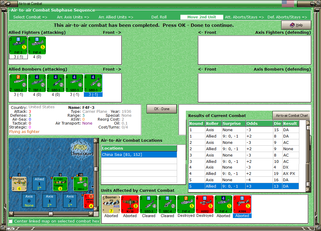Click the P-40C Tomahawk counter on the map
This screenshot has height=231, width=321.
click(x=60, y=184)
